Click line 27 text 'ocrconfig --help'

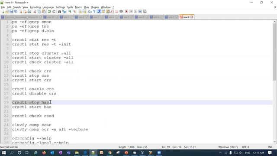[x=32, y=138]
